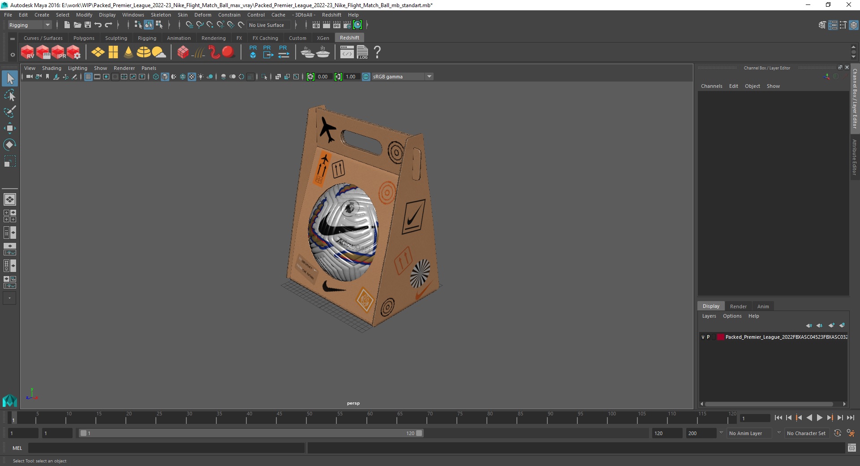Redo the last action
This screenshot has width=860, height=466.
pyautogui.click(x=109, y=25)
